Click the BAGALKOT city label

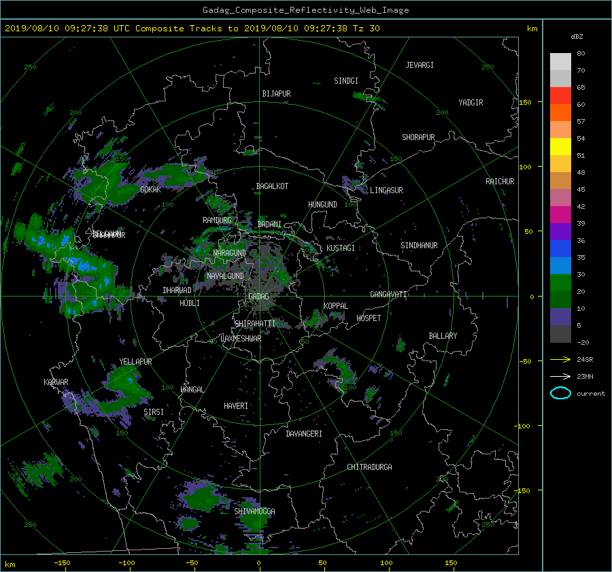point(272,186)
